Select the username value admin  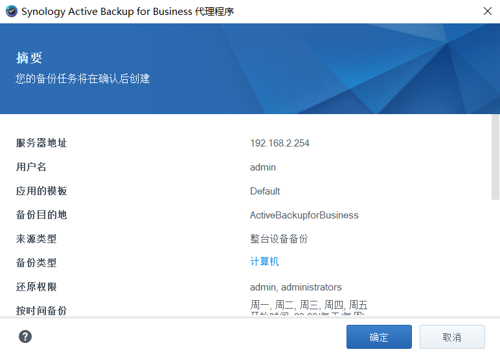coord(263,167)
